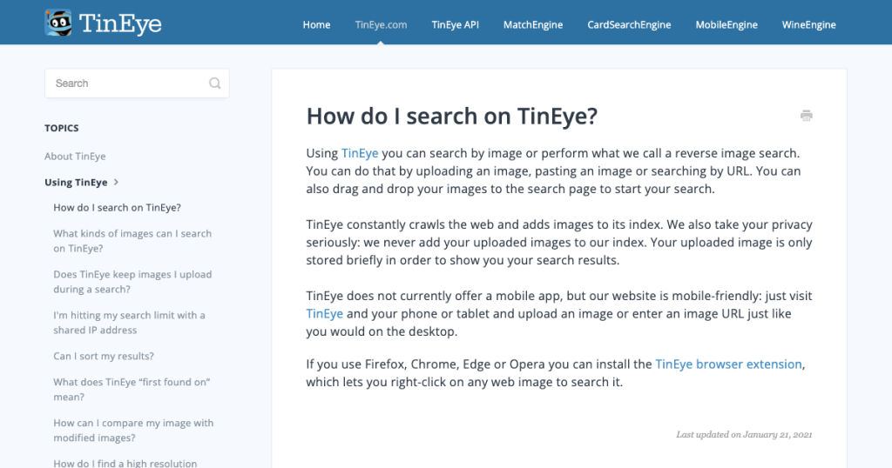Click the TinEye robot logo icon
Screen dimensions: 892x468
click(x=58, y=23)
